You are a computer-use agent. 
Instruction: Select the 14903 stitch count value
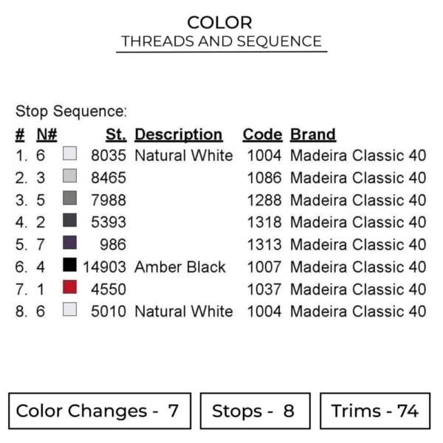(104, 267)
